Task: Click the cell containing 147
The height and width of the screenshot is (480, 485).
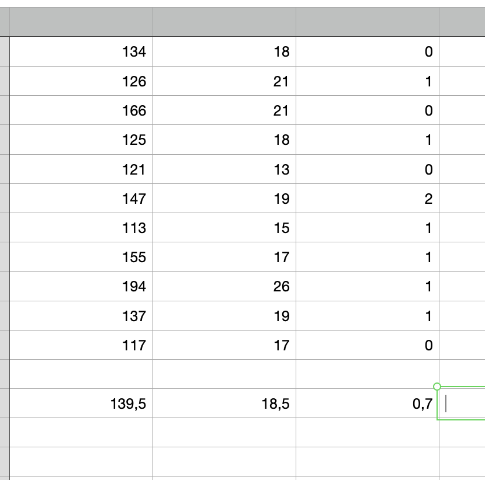Action: 81,199
